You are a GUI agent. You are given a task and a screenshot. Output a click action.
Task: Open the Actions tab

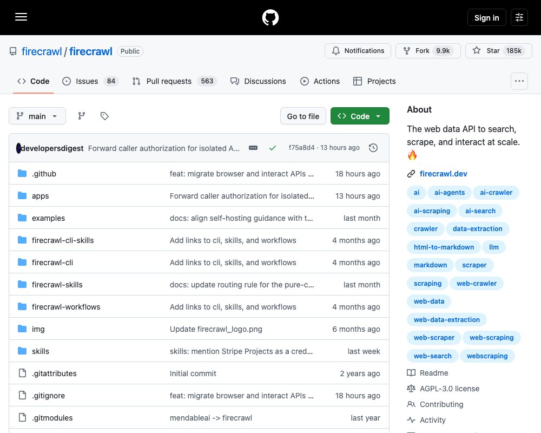pos(320,81)
